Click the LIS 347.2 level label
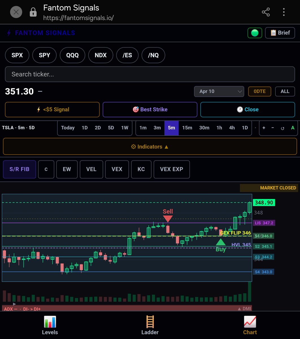The width and height of the screenshot is (300, 339). coord(264,223)
